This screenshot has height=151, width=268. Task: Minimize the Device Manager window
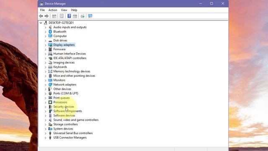[201, 3]
